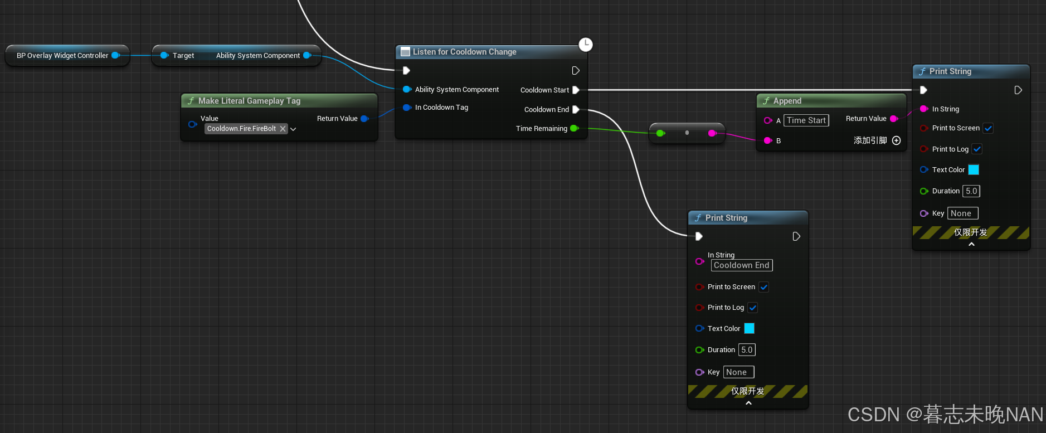This screenshot has height=433, width=1046.
Task: Select the Cooldown Start exec pin
Action: coord(576,90)
